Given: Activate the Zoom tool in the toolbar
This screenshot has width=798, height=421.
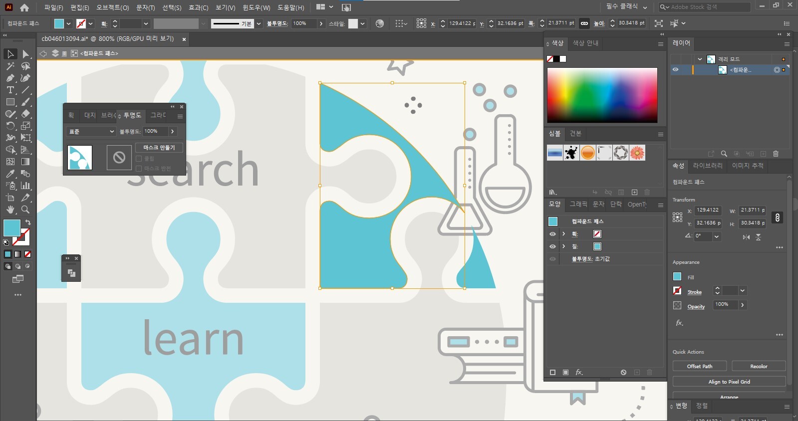Looking at the screenshot, I should [x=25, y=210].
